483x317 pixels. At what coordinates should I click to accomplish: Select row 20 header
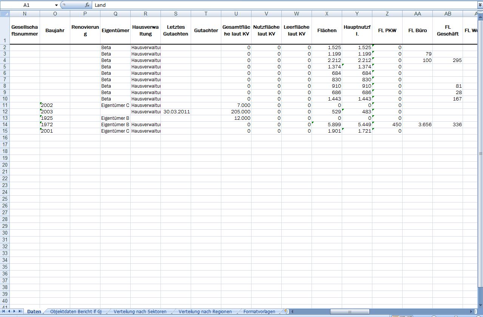click(5, 165)
